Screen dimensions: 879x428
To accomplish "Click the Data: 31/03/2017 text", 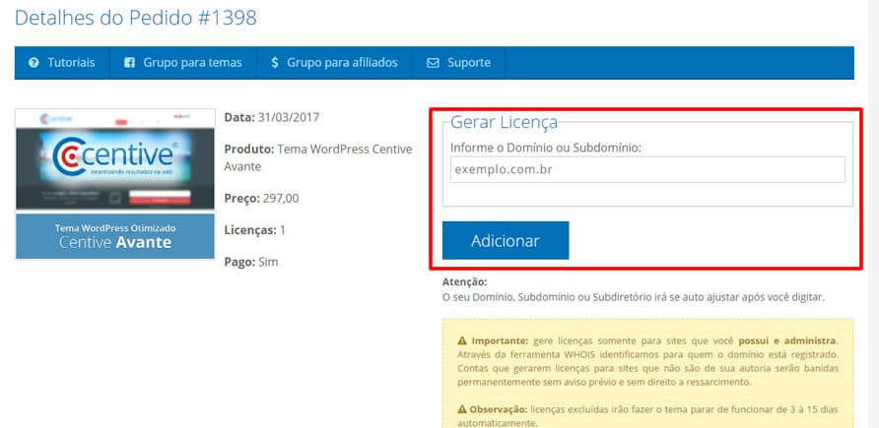I will tap(272, 117).
